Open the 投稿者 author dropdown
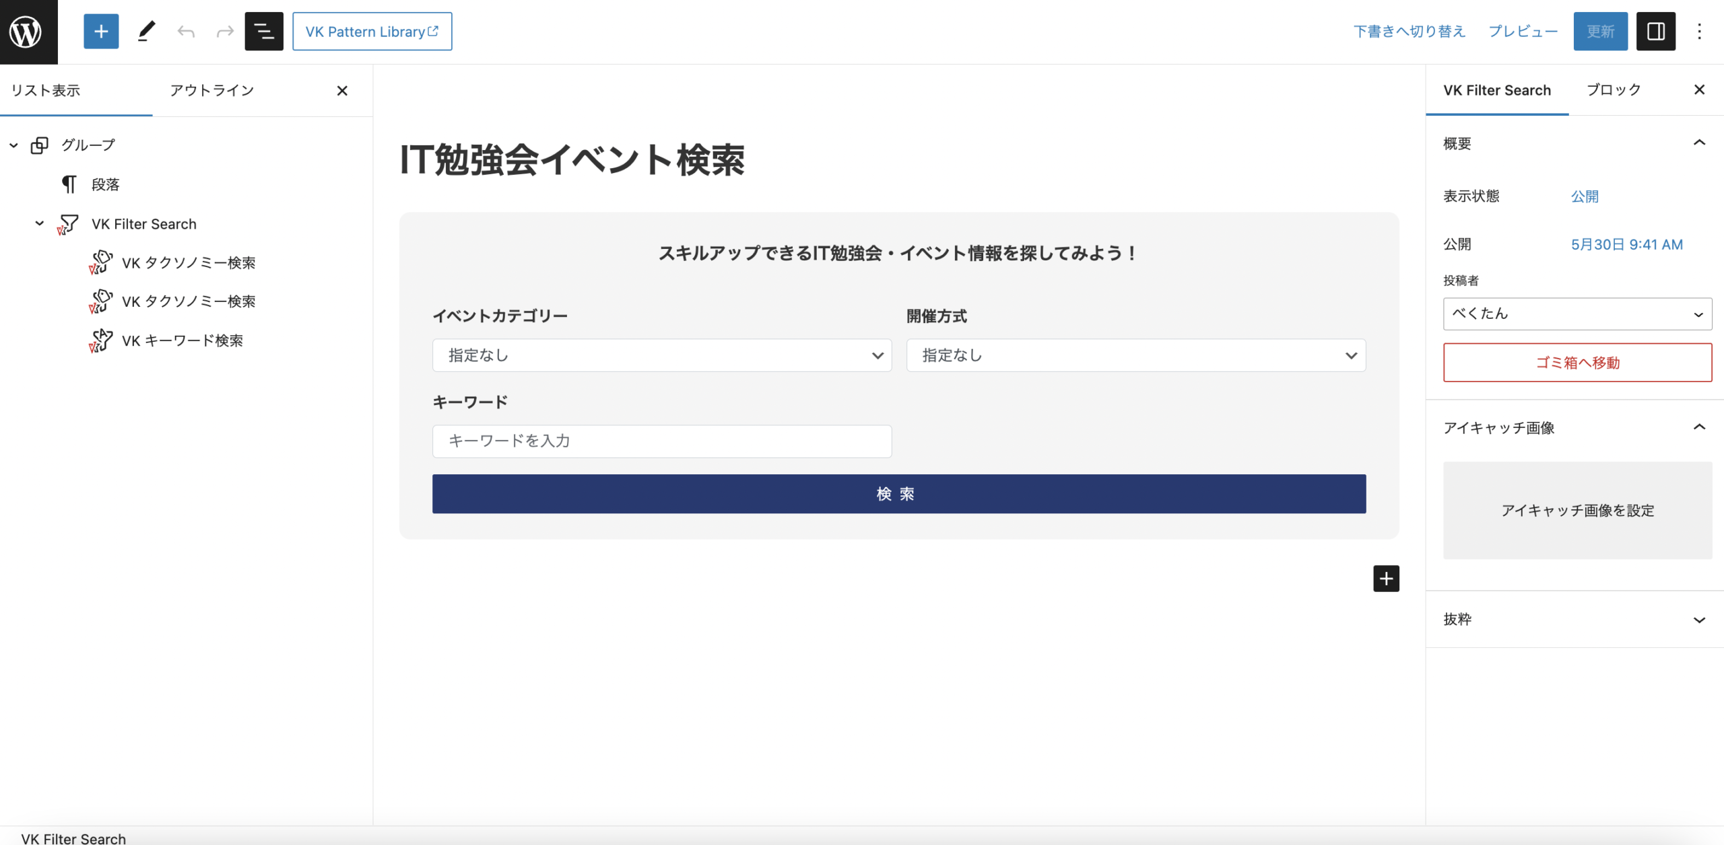Image resolution: width=1724 pixels, height=845 pixels. coord(1577,314)
